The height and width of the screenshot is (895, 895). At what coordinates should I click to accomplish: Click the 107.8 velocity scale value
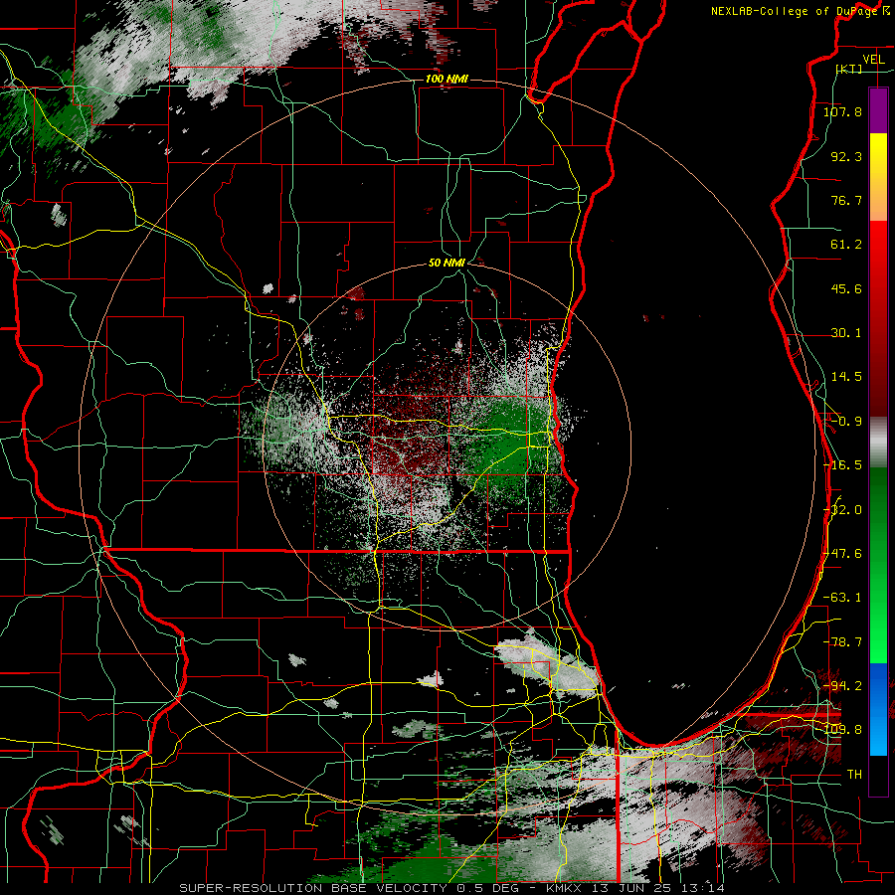point(842,111)
